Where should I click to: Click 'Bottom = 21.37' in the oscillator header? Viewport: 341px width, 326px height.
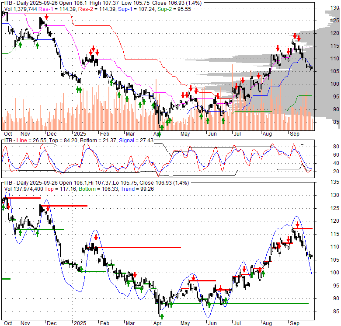click(x=98, y=140)
